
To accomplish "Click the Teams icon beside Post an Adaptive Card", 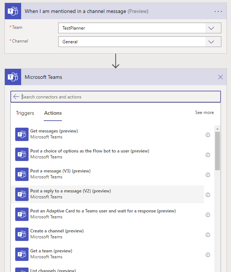I will 22,214.
